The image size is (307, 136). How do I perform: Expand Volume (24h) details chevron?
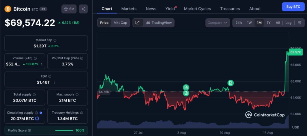(x=42, y=64)
